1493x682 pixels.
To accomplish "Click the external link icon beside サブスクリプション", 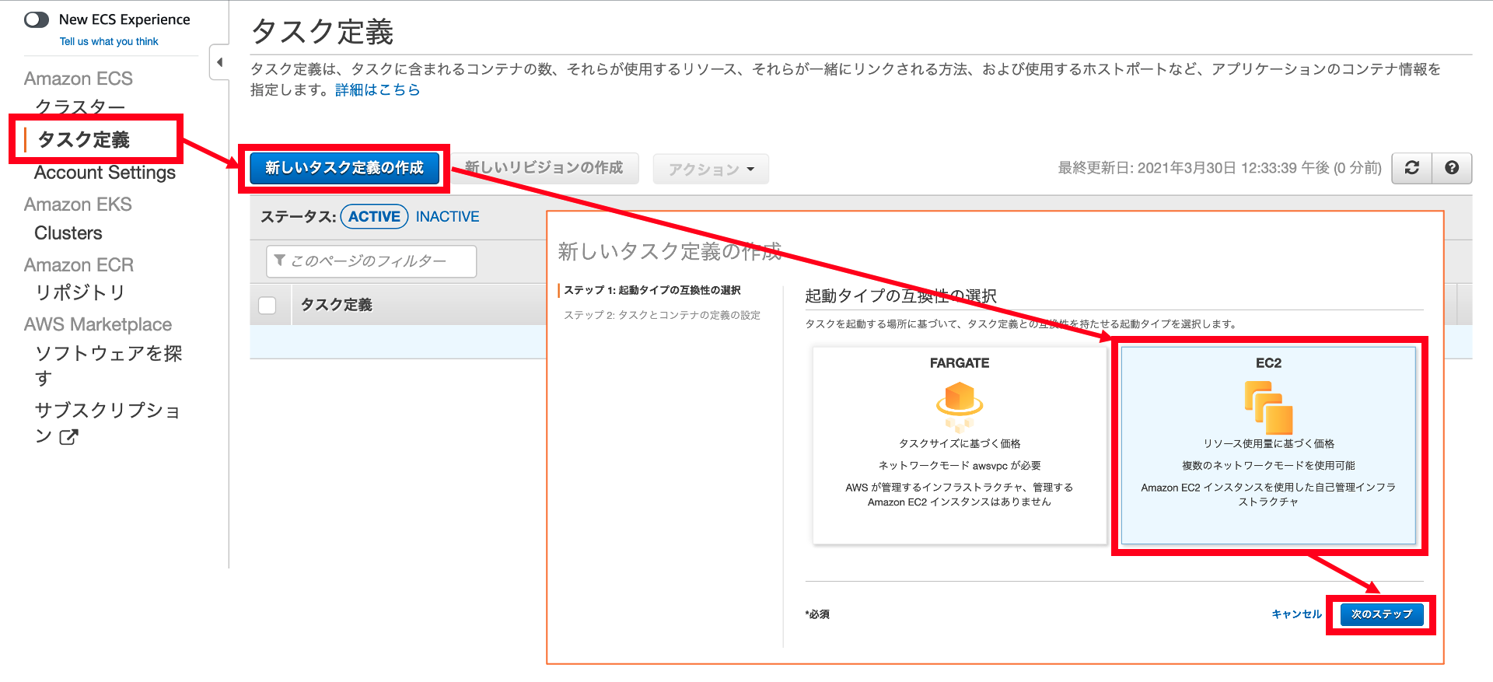I will tap(68, 437).
